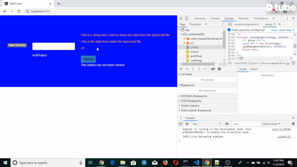Toggle the device toolbar icon
Viewport: 297px width, 167px height.
click(187, 19)
